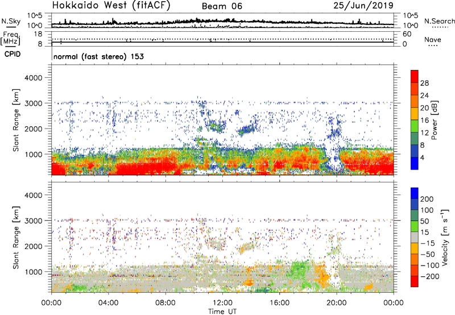Image resolution: width=455 pixels, height=315 pixels.
Task: Click the '12:00' time tick label
Action: click(222, 303)
